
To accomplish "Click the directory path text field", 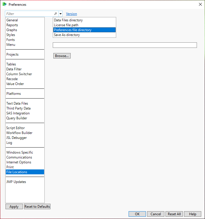I will 125,45.
